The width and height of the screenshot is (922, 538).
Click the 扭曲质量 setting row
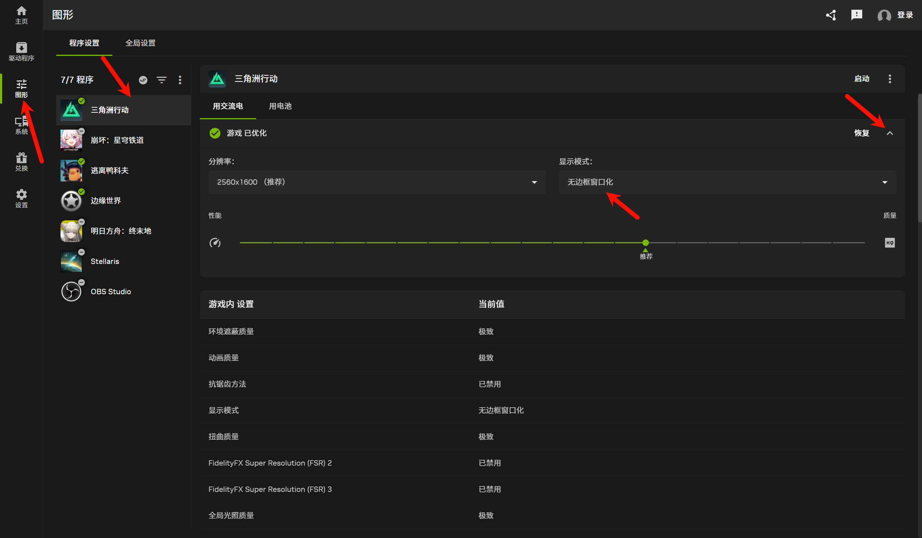tap(552, 437)
